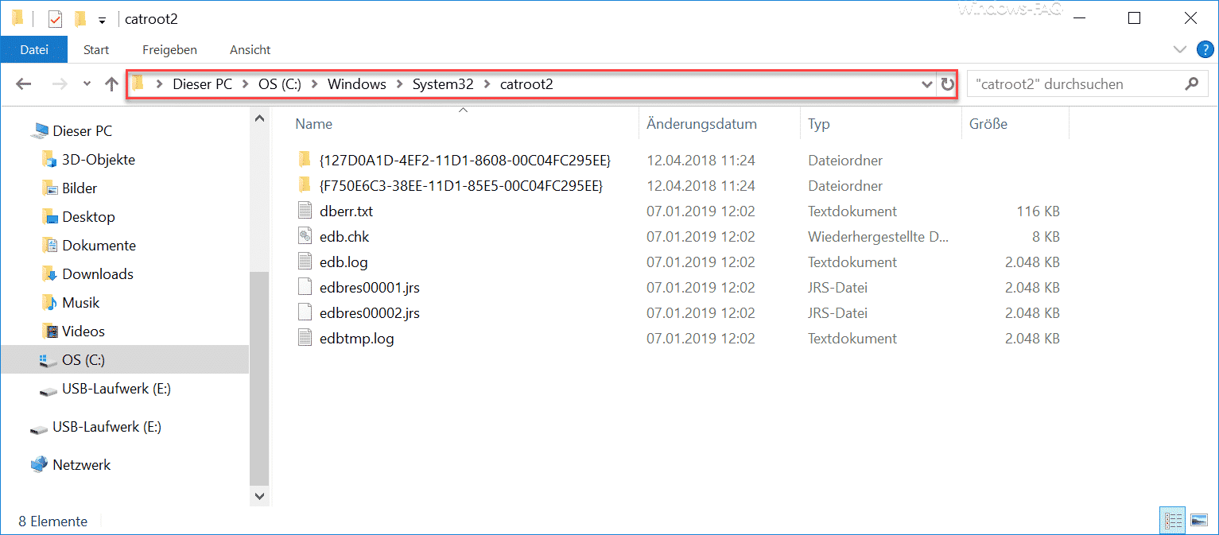Click the New folder icon in title bar

80,18
